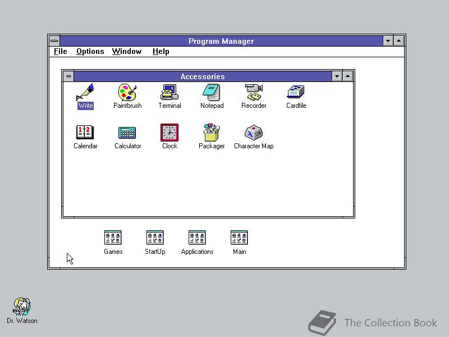Click the Terminal icon in Accessories

(x=169, y=92)
